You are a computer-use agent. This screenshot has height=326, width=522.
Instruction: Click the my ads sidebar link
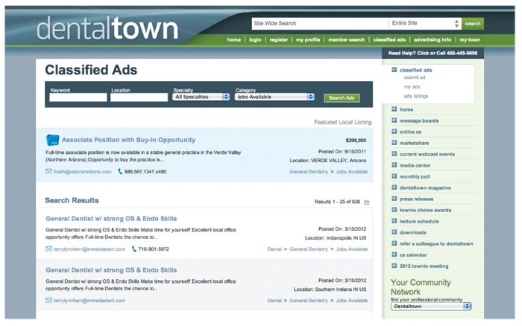click(412, 87)
